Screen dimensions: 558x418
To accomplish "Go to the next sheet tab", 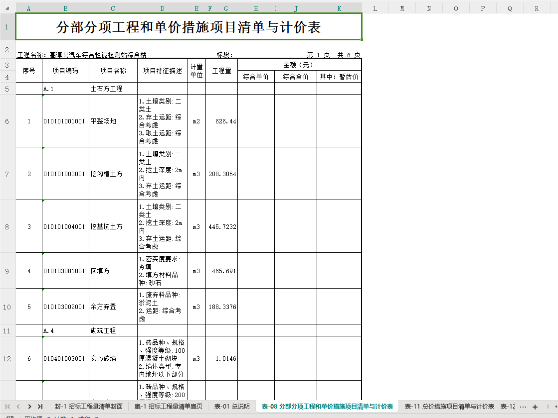I will tap(29, 407).
